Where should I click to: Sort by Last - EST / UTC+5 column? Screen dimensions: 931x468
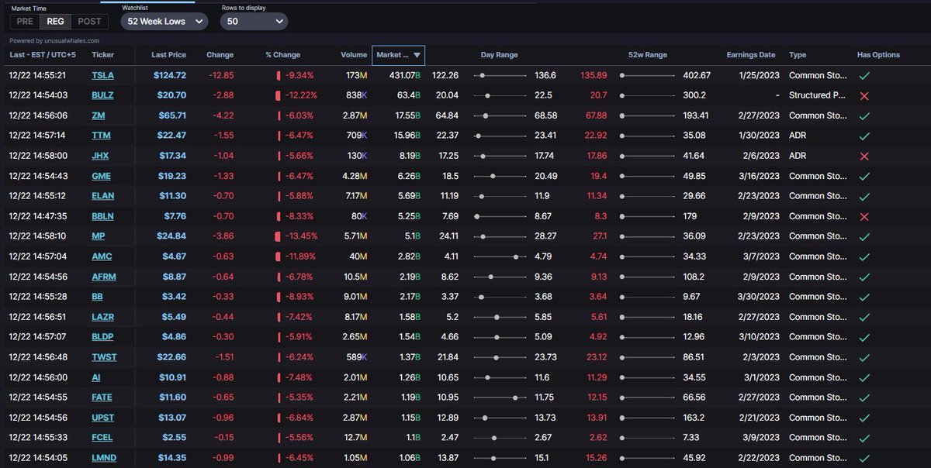tap(43, 55)
